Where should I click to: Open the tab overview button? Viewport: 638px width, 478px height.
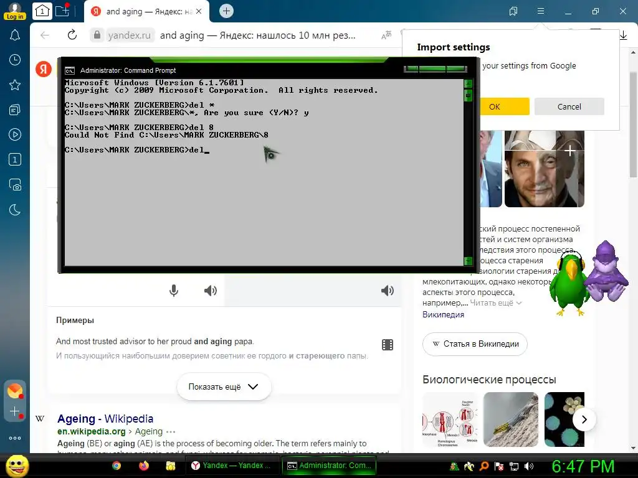(x=42, y=11)
